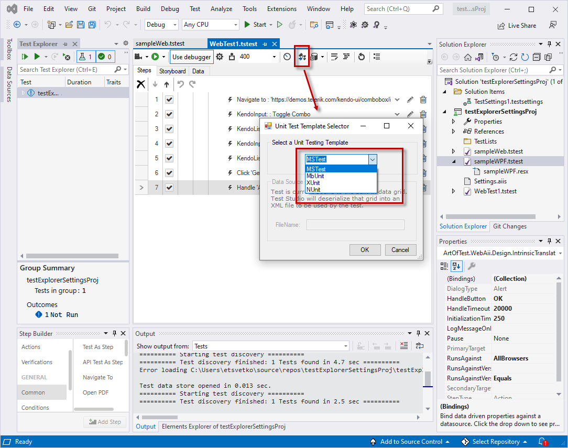Open the Any CPU platform dropdown

211,25
